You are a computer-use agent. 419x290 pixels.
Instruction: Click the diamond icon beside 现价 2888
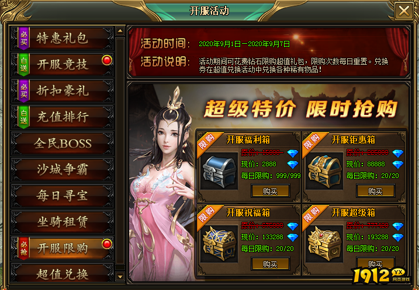[x=293, y=165]
